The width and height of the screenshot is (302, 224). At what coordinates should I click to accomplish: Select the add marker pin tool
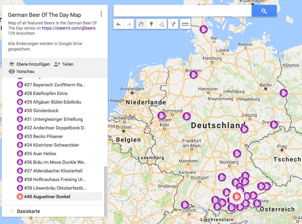point(152,24)
